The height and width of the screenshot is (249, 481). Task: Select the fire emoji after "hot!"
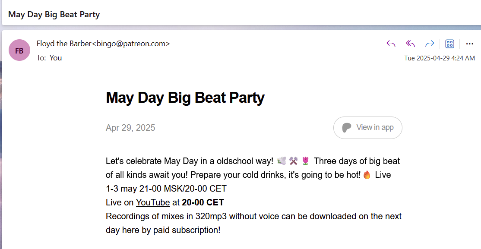coord(367,175)
